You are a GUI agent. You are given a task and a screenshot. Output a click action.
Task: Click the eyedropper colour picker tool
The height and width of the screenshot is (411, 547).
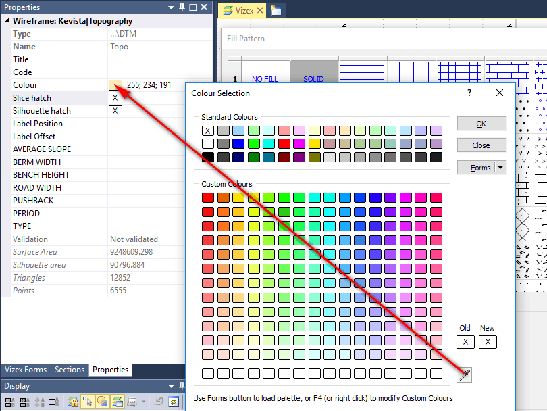[x=464, y=374]
